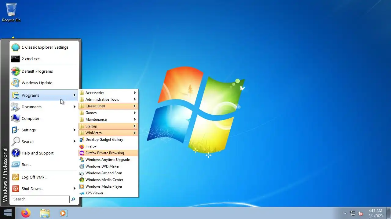
Task: Click the Start button on taskbar
Action: click(7, 213)
